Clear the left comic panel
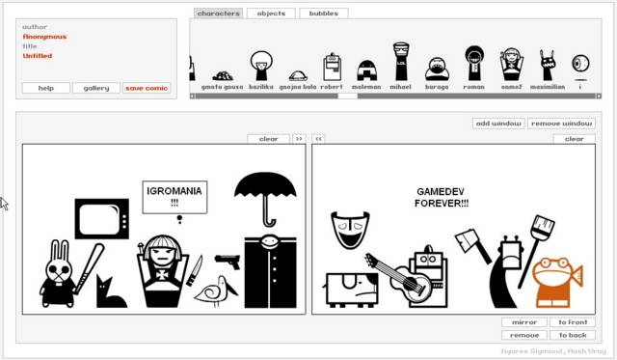Screen dimensions: 617x360 click(x=269, y=139)
